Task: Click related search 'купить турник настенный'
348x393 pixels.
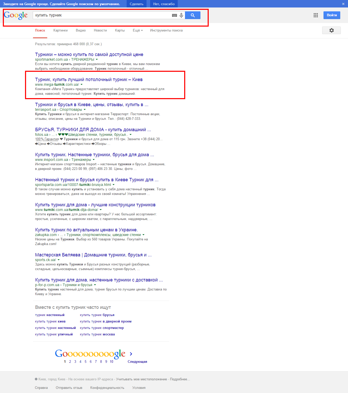Action: coord(55,328)
